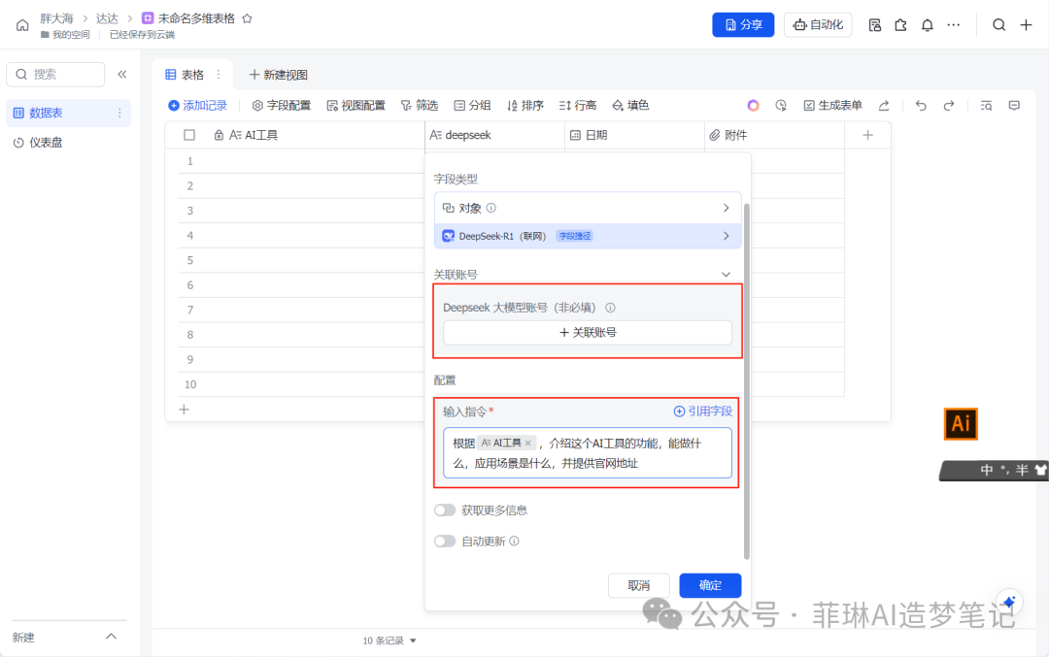
Task: Click the redo arrow icon
Action: [x=949, y=106]
